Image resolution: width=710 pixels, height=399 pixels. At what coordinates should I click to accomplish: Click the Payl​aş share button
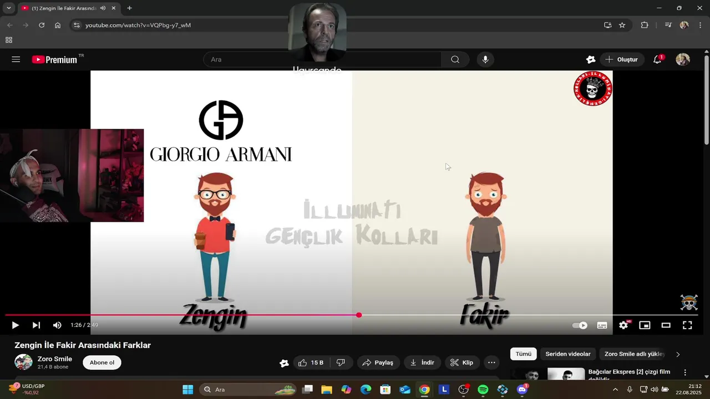(378, 362)
